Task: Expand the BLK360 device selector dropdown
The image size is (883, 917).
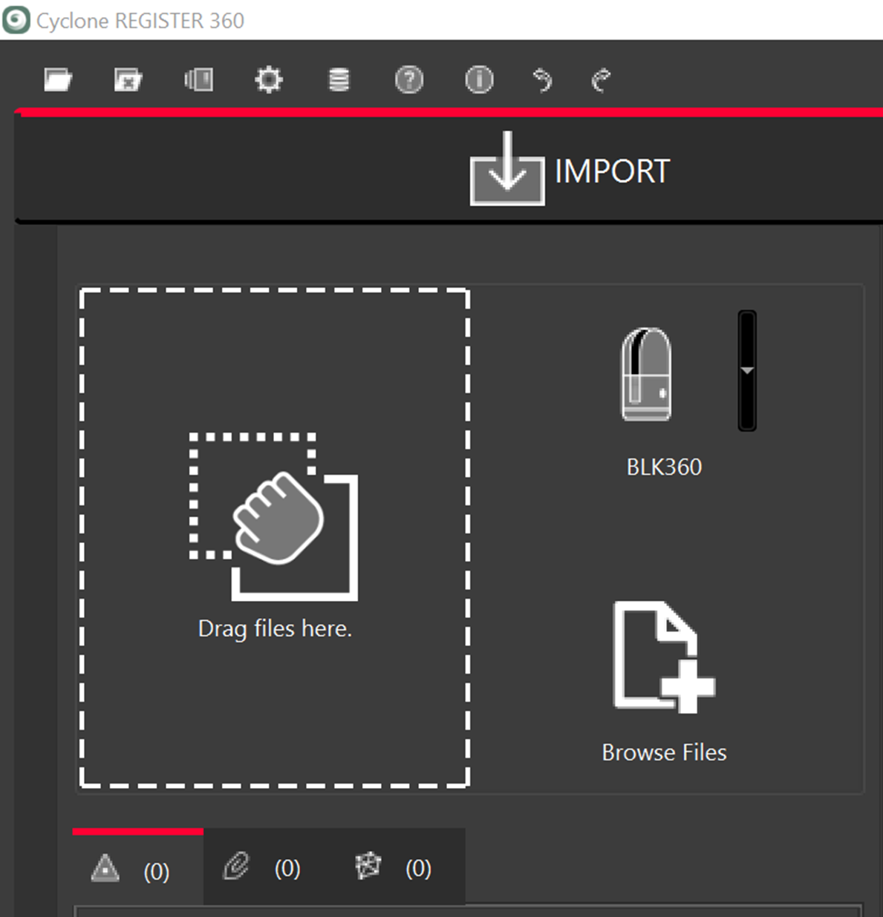Action: (746, 371)
